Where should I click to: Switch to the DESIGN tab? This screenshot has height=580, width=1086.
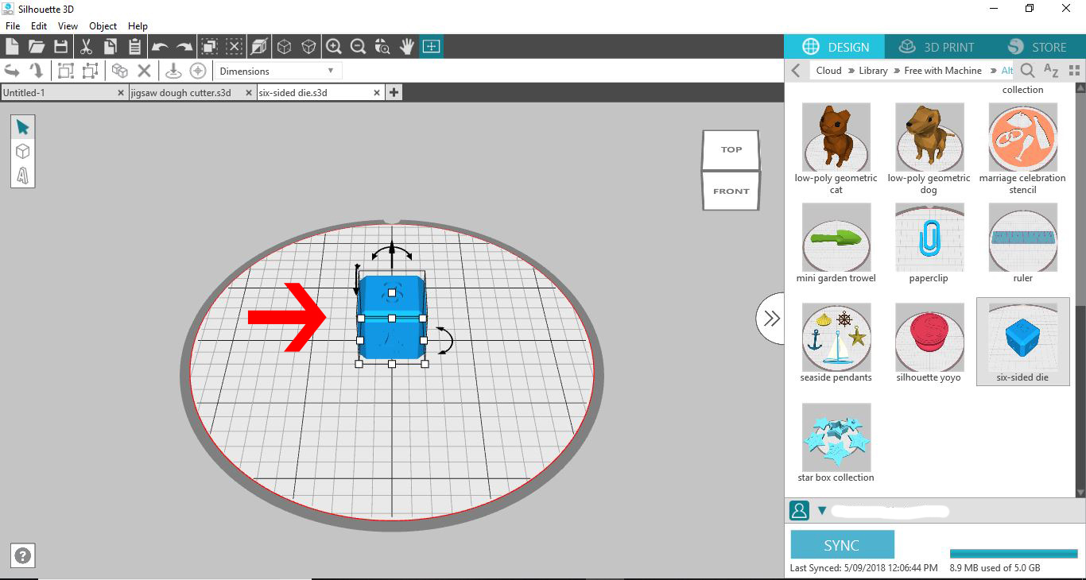click(x=835, y=47)
